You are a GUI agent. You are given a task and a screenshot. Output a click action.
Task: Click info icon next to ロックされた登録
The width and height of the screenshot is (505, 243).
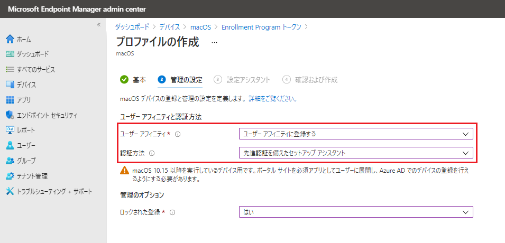(x=172, y=212)
